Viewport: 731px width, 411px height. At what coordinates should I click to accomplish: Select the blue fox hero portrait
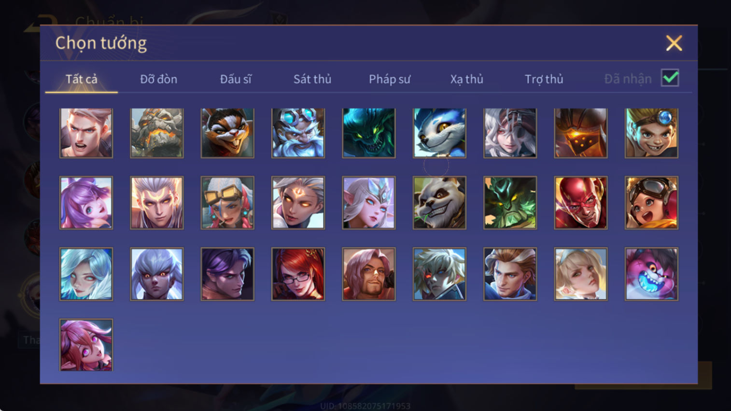[439, 133]
